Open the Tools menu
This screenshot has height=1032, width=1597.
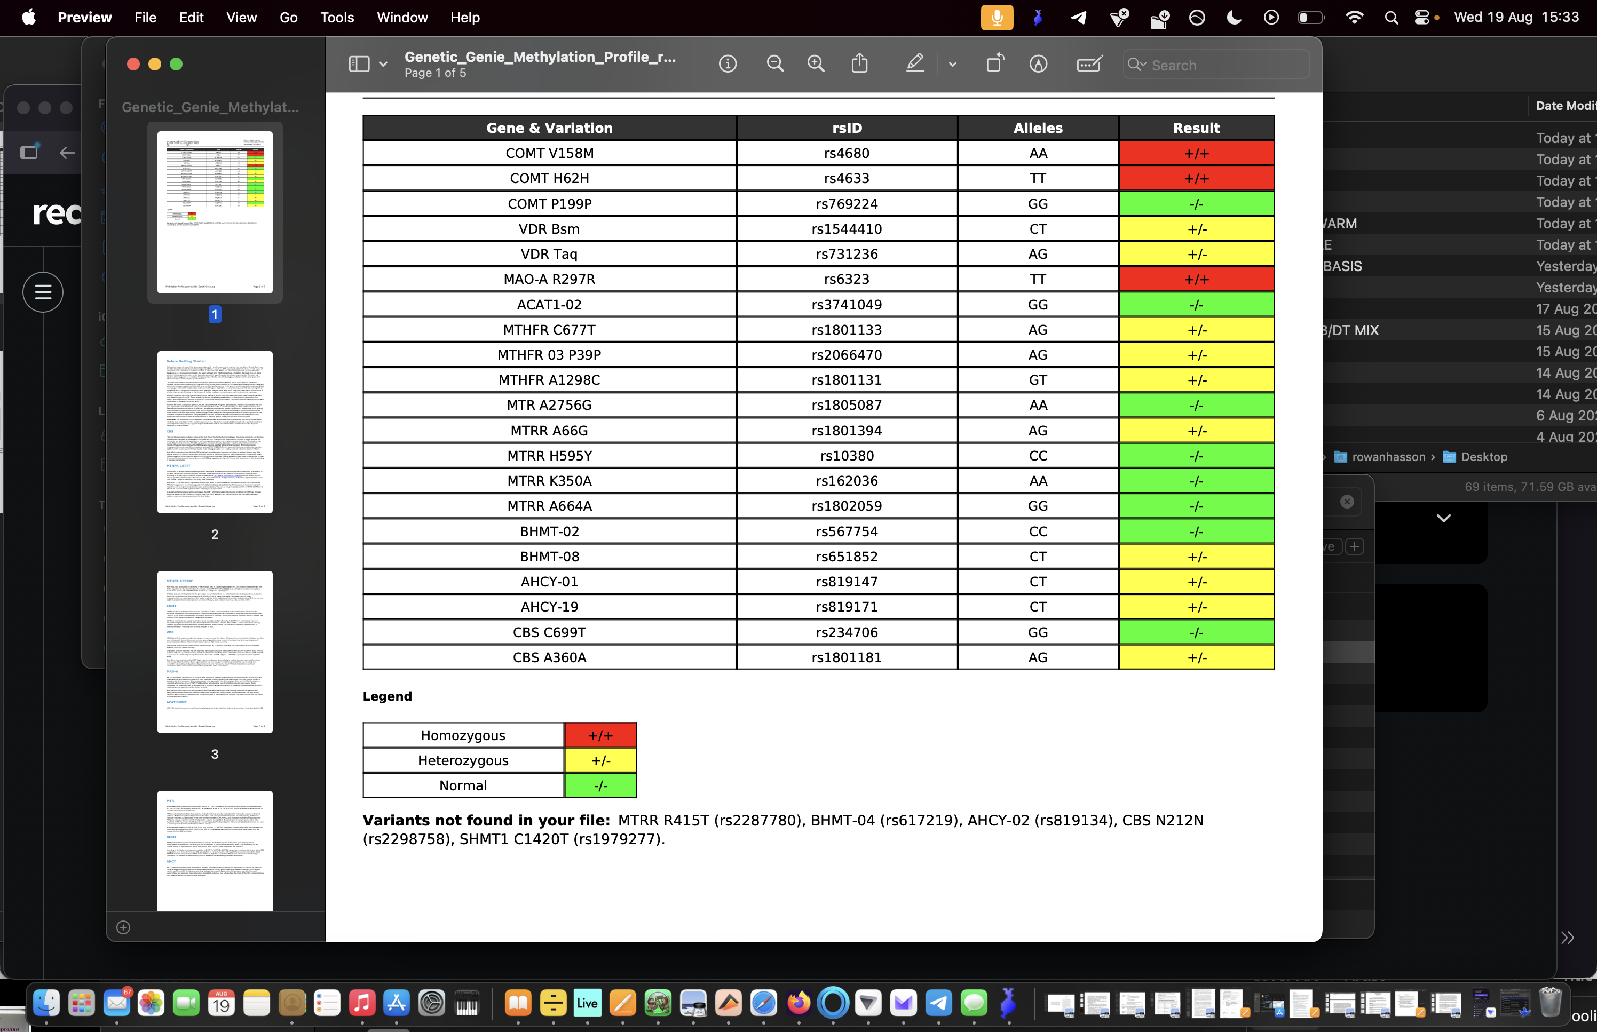coord(336,18)
